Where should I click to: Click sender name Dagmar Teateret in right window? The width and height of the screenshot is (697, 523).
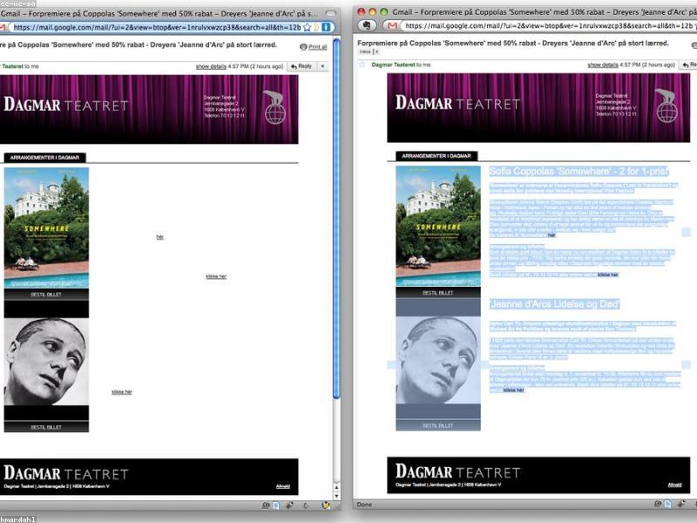coord(394,65)
